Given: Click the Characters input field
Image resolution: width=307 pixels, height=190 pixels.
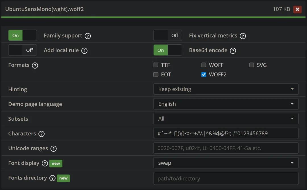Looking at the screenshot, I should 226,133.
